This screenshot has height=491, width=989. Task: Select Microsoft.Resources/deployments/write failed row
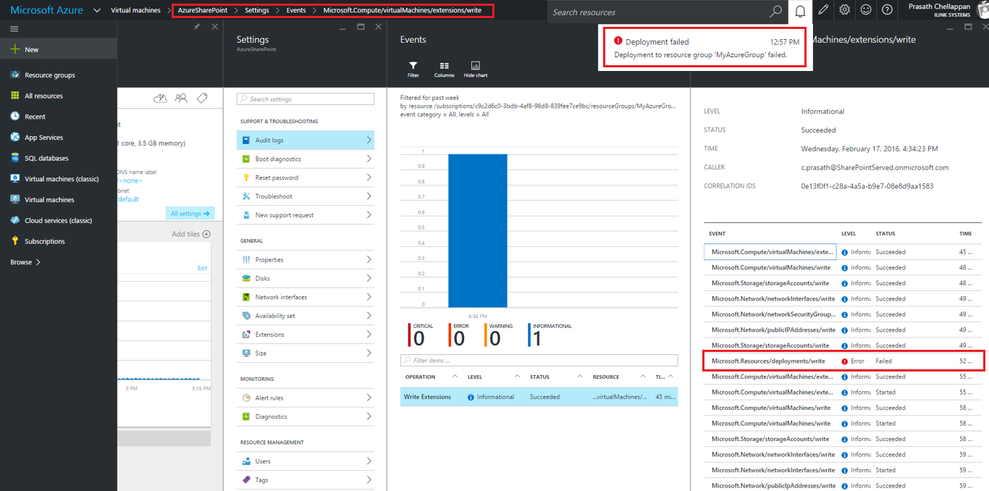pyautogui.click(x=843, y=361)
